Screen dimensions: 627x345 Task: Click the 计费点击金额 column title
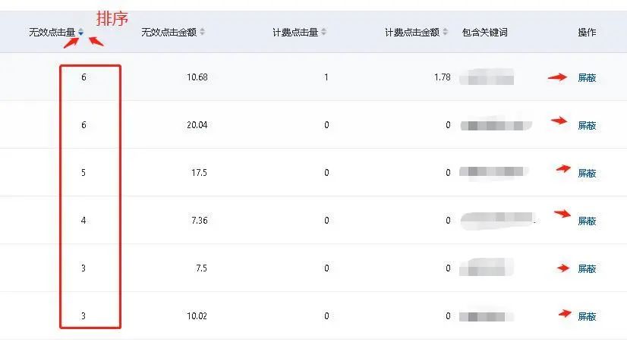[x=411, y=32]
